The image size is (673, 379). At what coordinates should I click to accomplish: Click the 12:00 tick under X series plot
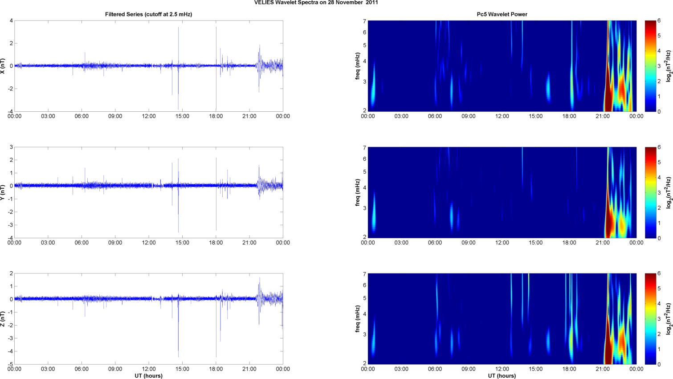click(149, 116)
